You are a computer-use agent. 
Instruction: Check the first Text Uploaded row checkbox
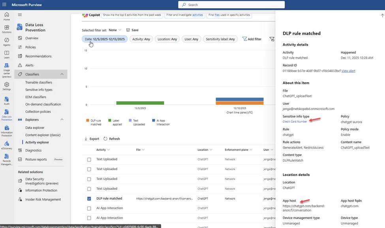(89, 159)
